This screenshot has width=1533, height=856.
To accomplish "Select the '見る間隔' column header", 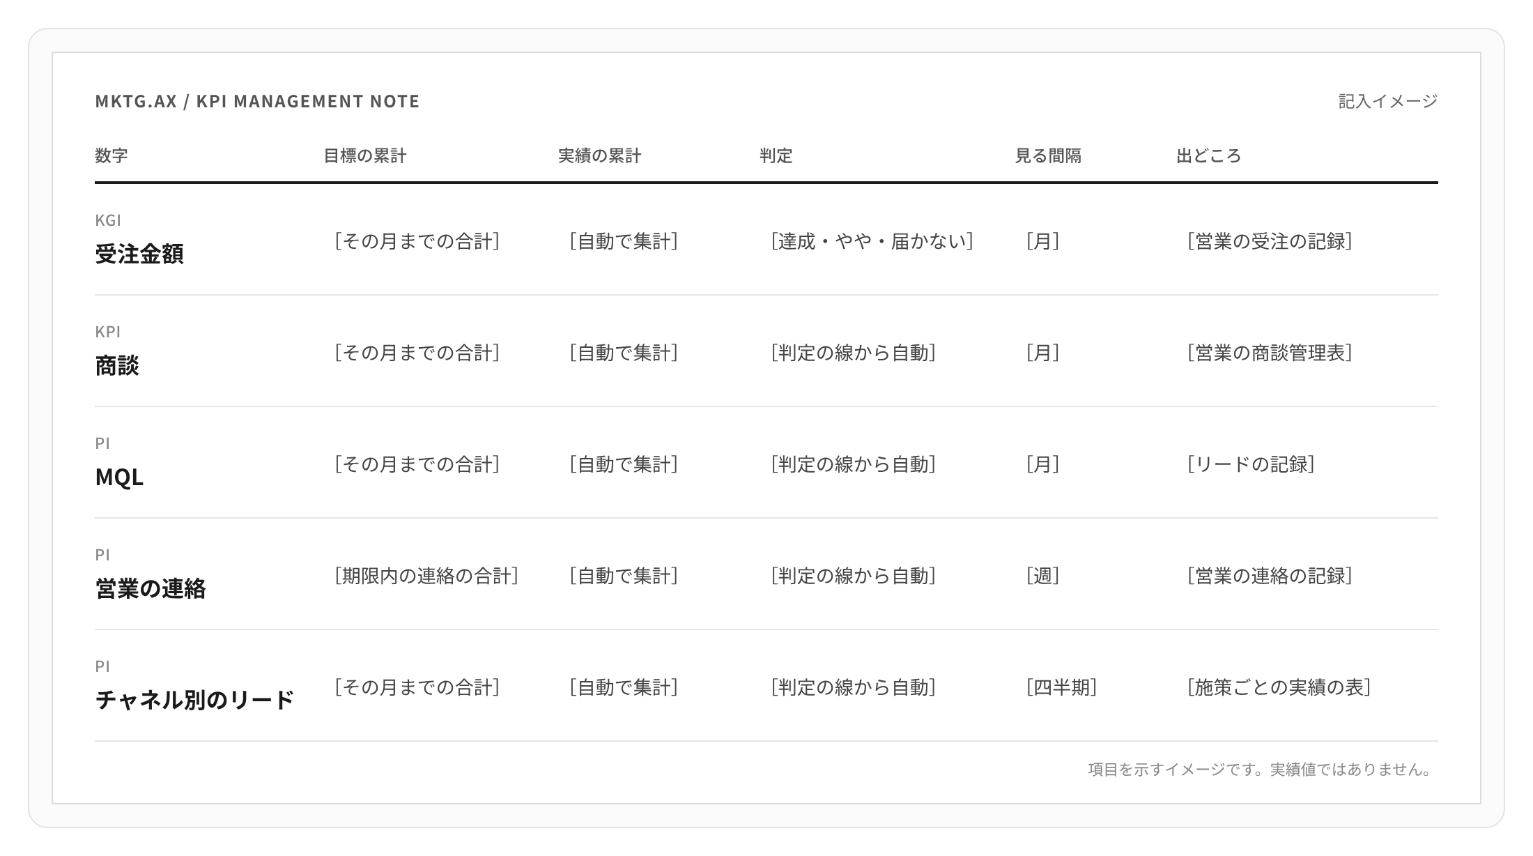I will pyautogui.click(x=1048, y=155).
